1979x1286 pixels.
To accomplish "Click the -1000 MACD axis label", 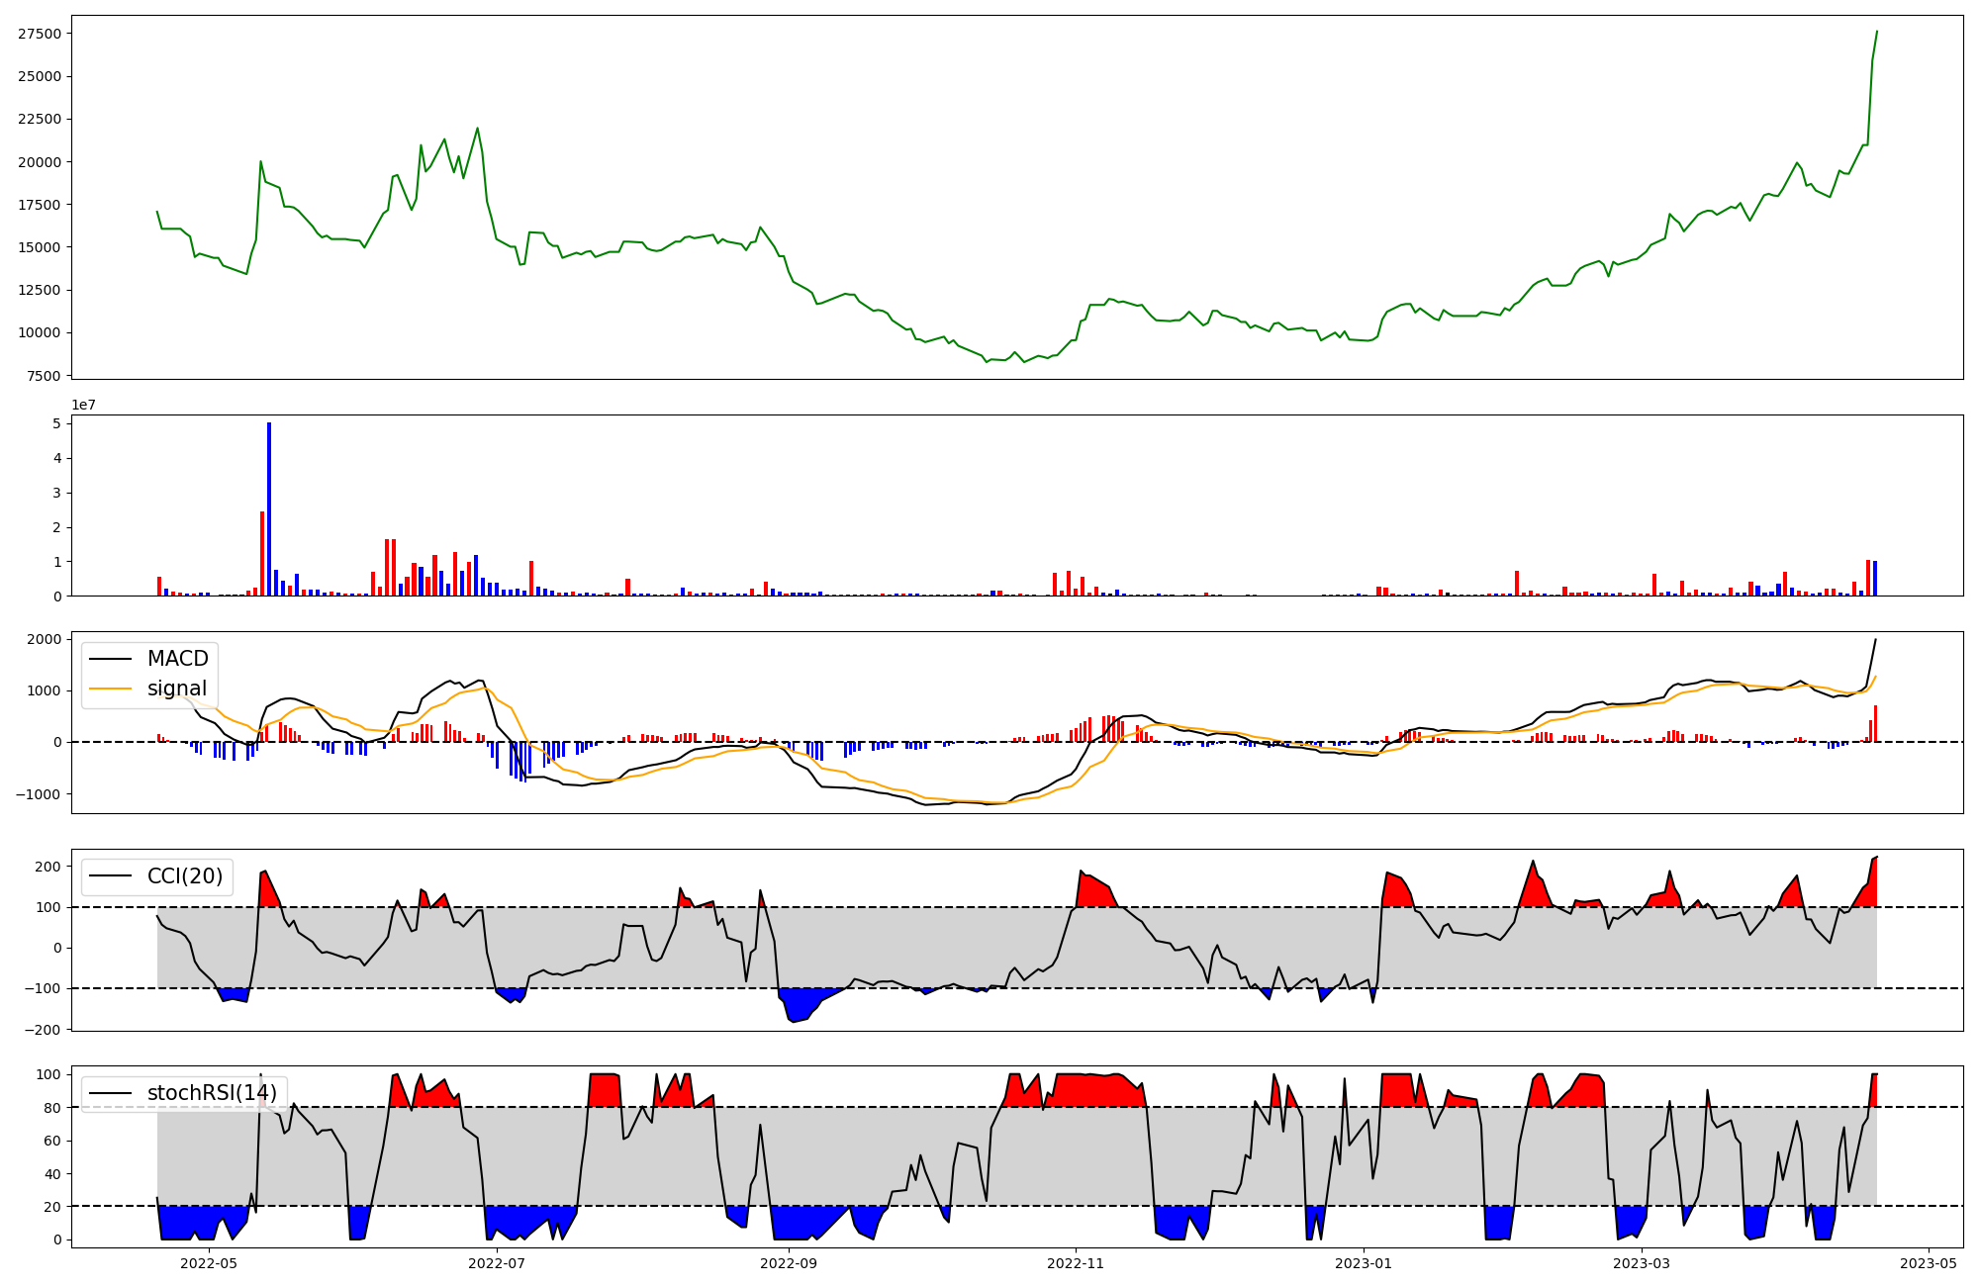I will tap(41, 794).
